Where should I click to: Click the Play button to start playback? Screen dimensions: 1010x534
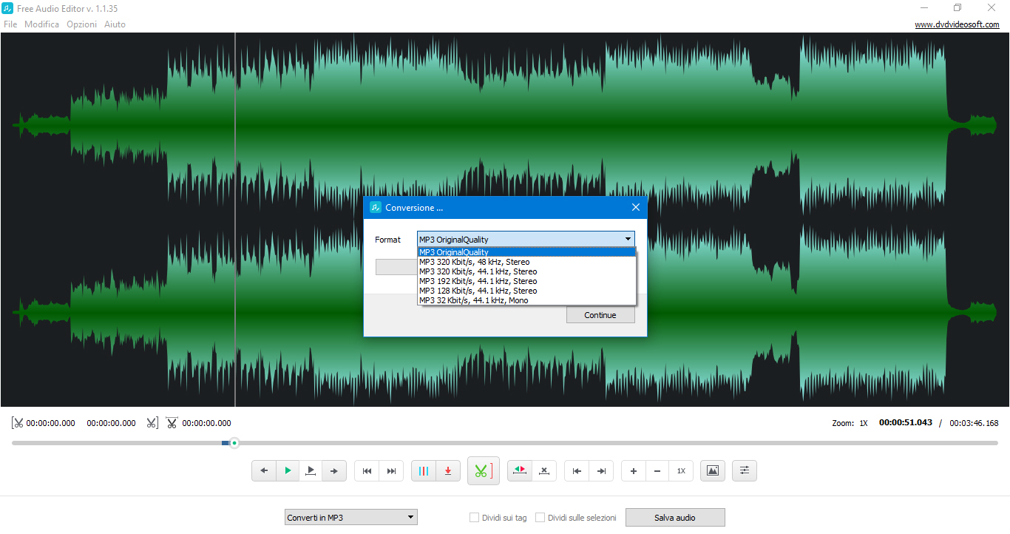point(288,470)
